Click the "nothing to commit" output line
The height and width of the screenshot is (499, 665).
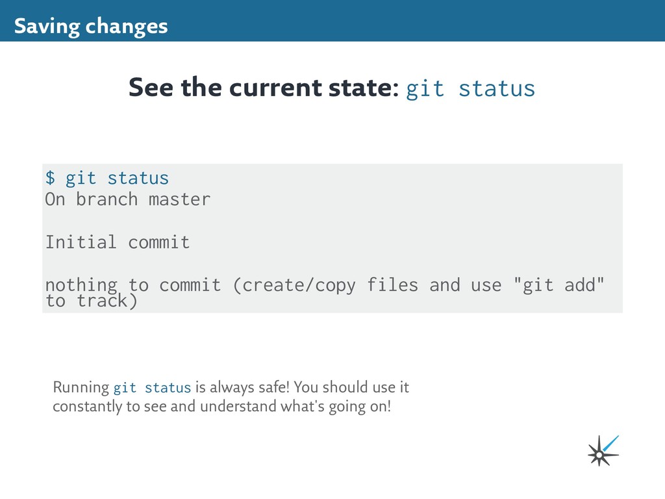[133, 285]
